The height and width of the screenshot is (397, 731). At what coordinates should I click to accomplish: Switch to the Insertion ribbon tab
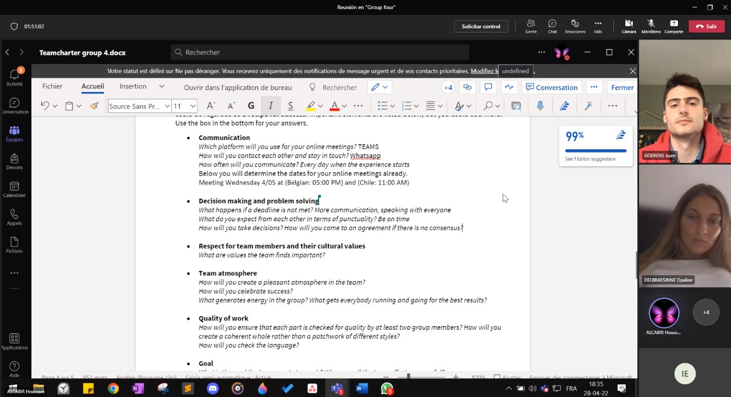[x=133, y=86]
